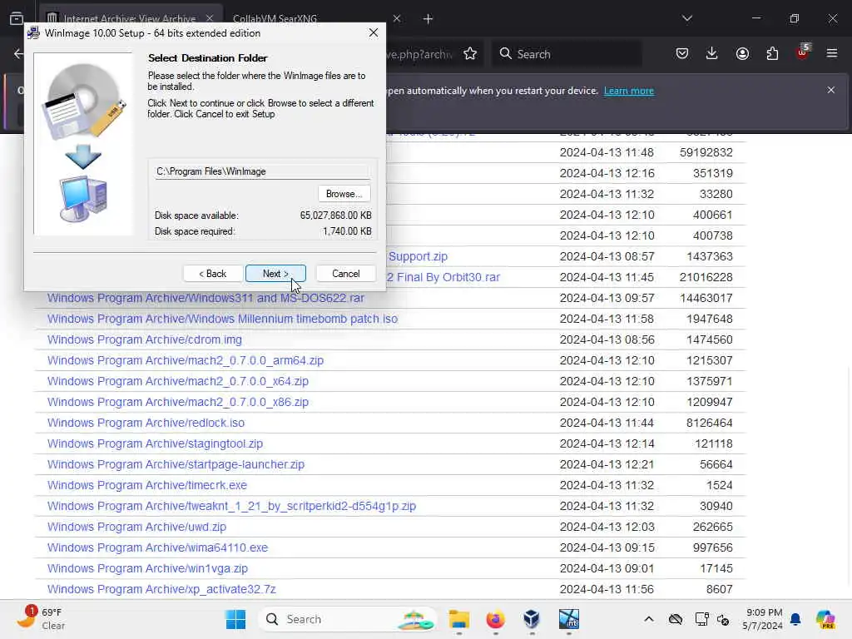
Task: Cancel the WinImage installation
Action: tap(345, 273)
